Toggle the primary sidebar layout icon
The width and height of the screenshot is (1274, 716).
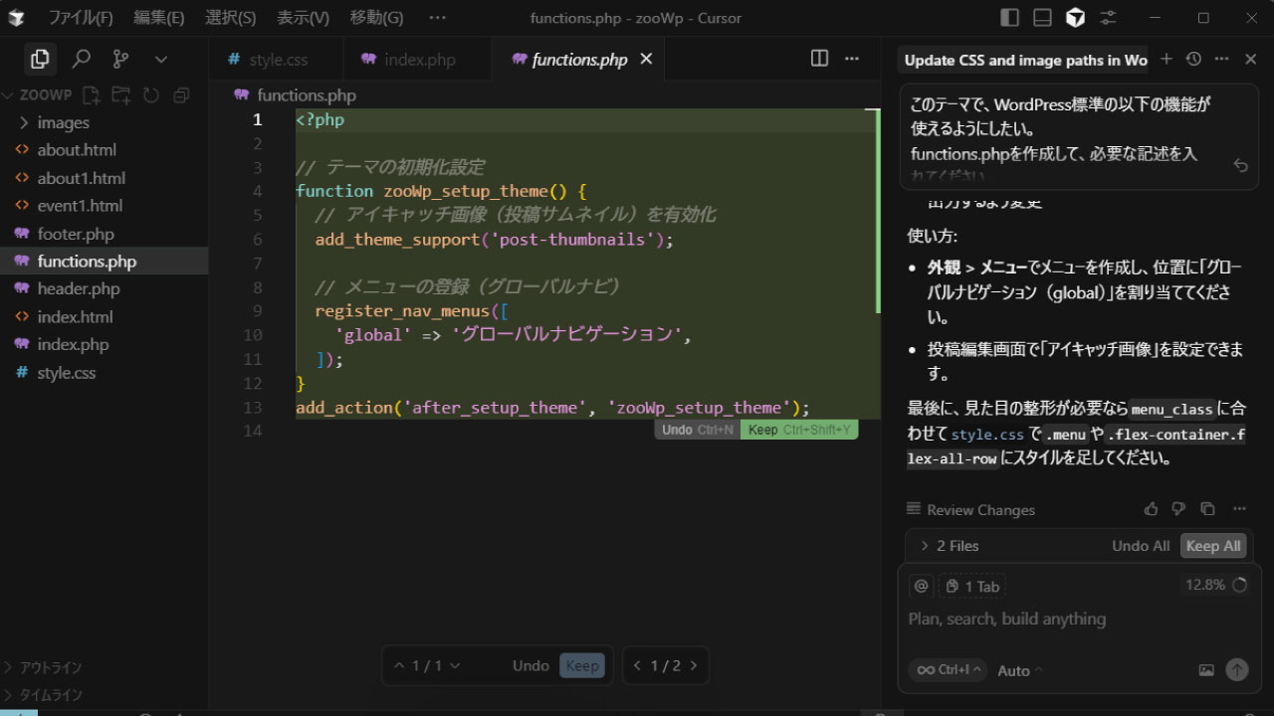[1009, 18]
